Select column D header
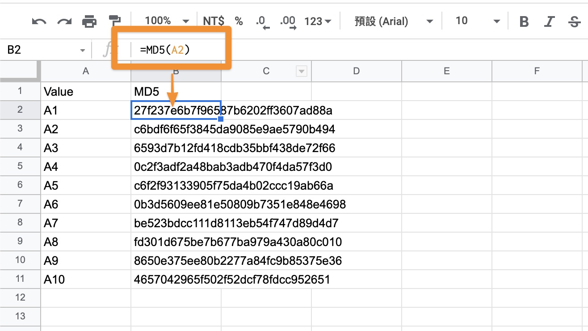 (x=356, y=71)
